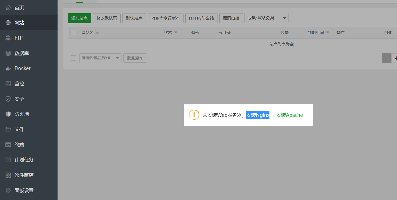The height and width of the screenshot is (200, 397).
Task: Click the shield check icon beside 安全
Action: 8,99
